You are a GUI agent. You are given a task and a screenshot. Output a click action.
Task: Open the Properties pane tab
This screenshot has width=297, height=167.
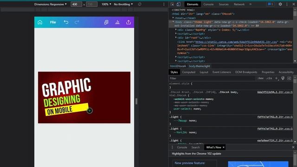268,72
